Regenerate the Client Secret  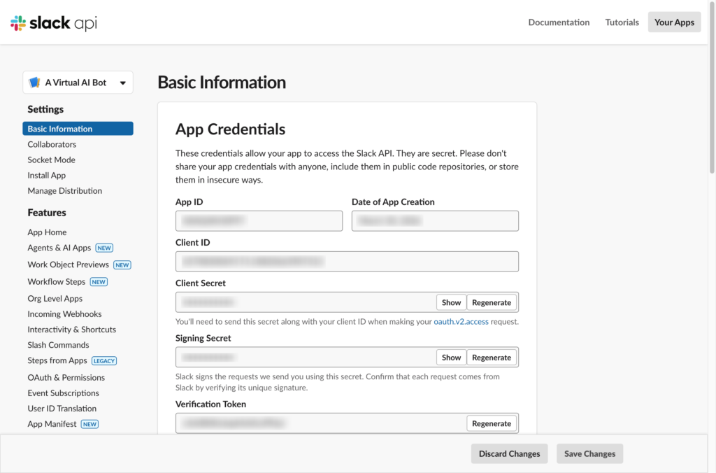(492, 302)
